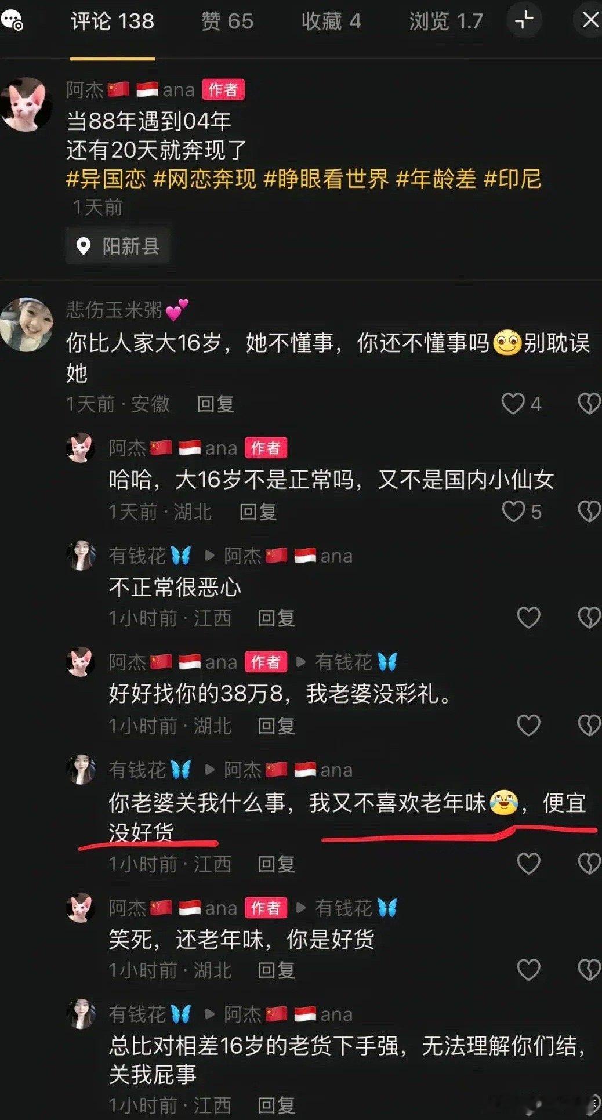
Task: Like the comment 不正常很恶心
Action: [528, 618]
